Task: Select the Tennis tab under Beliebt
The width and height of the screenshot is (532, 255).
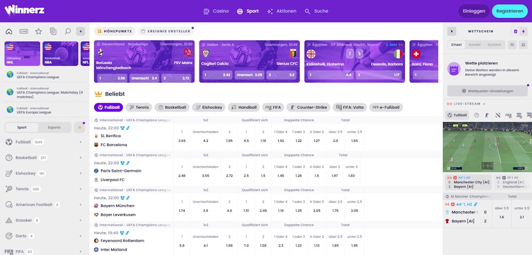Action: (138, 107)
